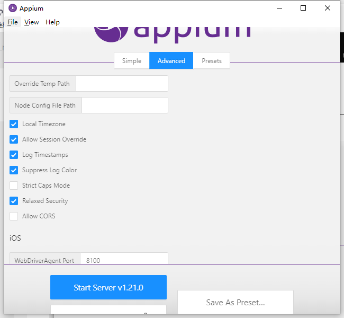Open the File menu
344x318 pixels.
tap(13, 22)
